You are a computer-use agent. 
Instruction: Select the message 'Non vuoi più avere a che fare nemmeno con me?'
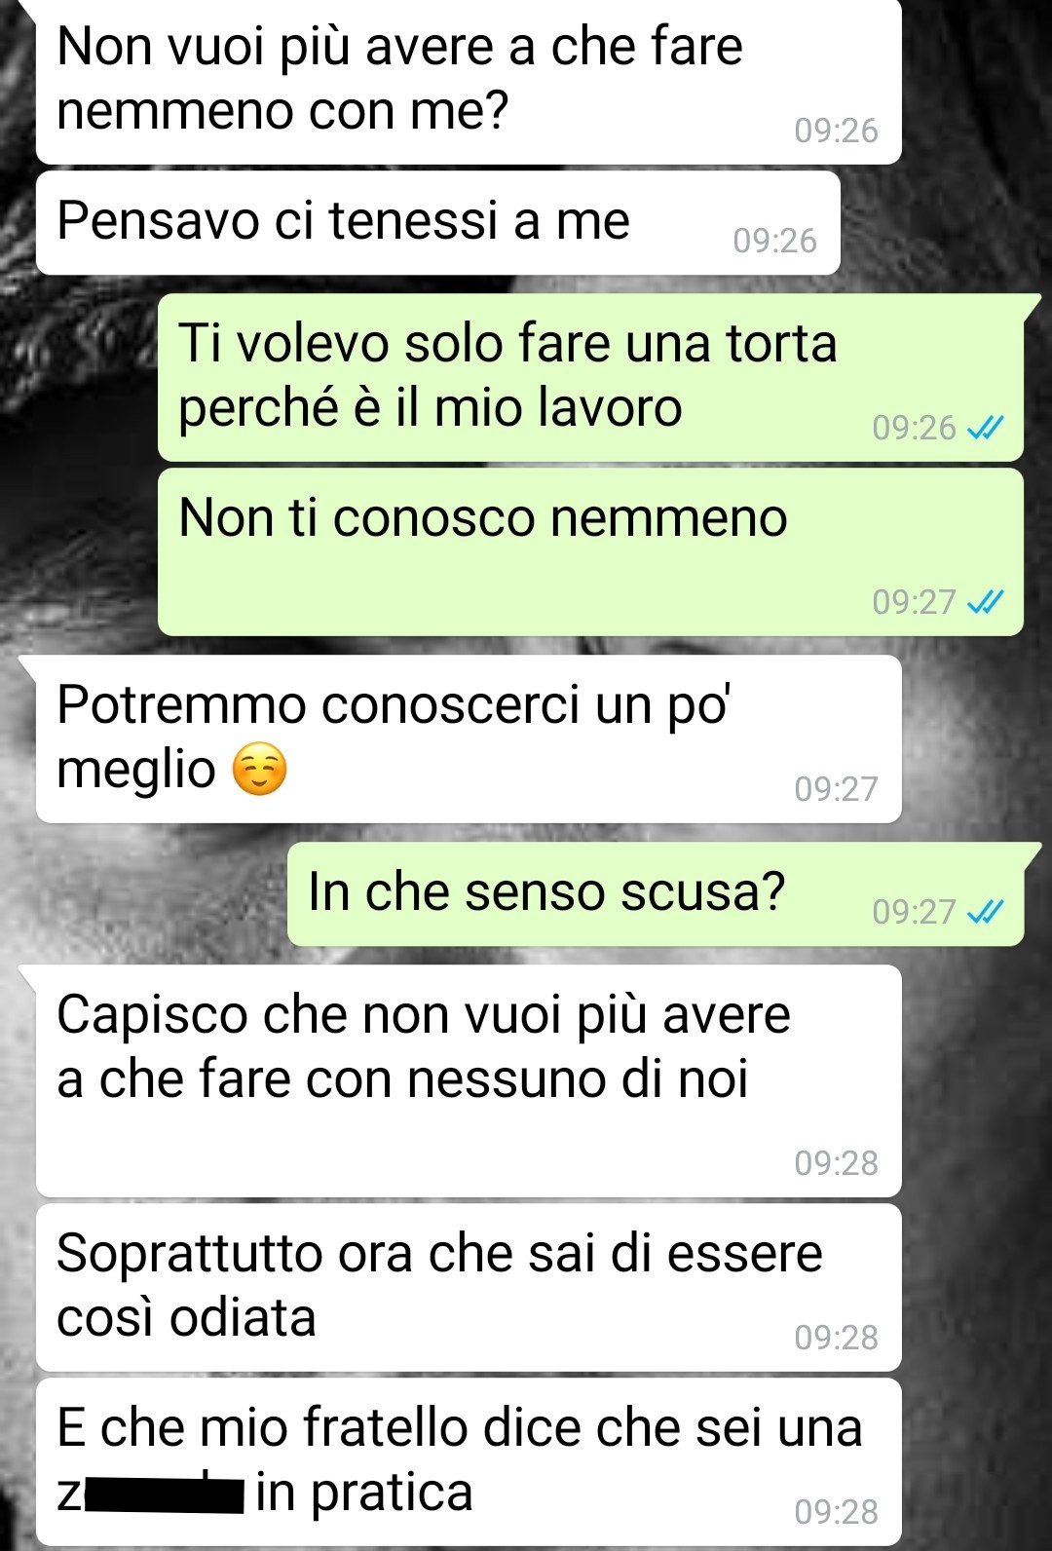point(469,81)
